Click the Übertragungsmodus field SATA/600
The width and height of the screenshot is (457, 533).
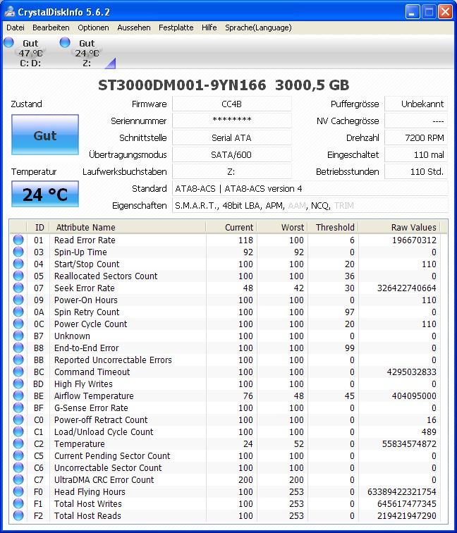(x=232, y=155)
